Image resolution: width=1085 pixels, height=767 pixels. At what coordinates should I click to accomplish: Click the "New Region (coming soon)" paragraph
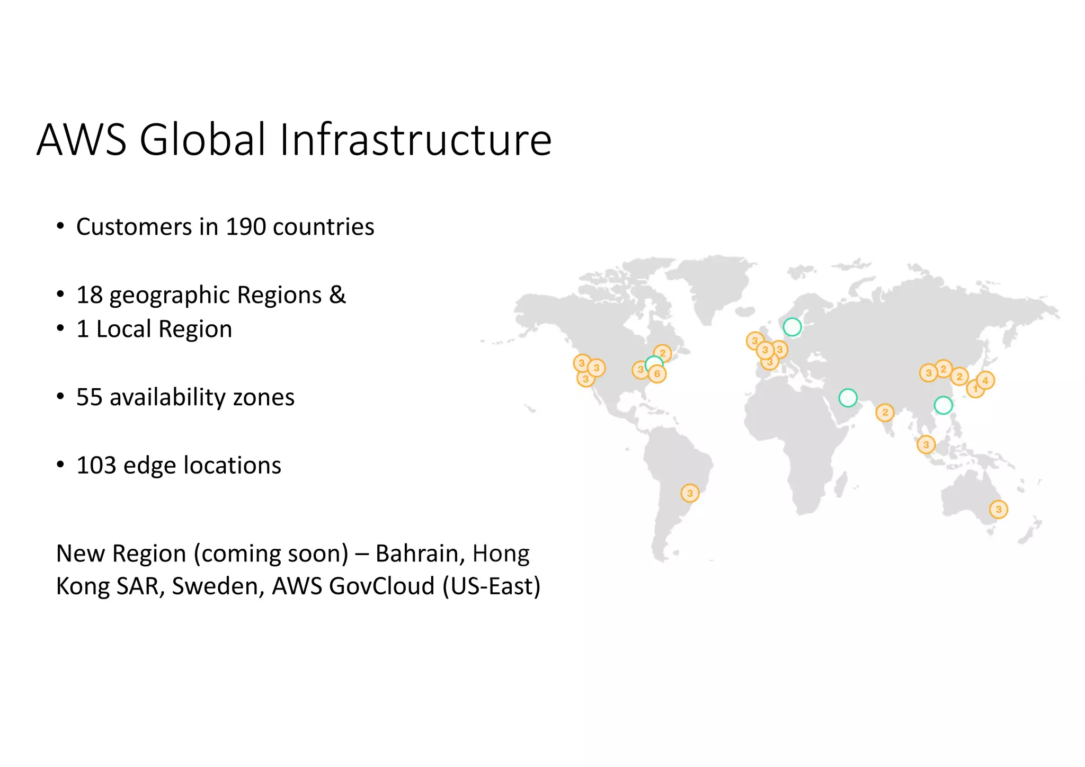coord(298,569)
